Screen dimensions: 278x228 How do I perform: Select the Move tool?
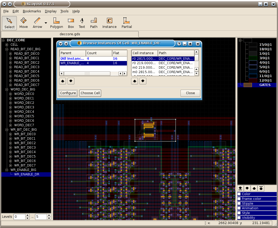(x=23, y=23)
